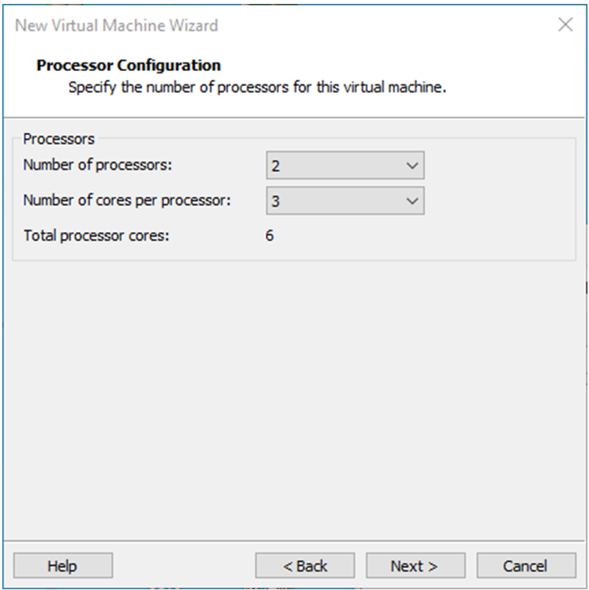Click the 'Specify the number of processors' description text

[x=257, y=88]
